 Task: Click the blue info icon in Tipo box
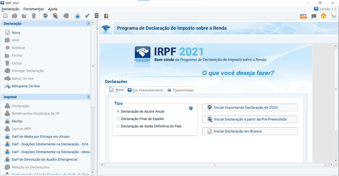(191, 108)
